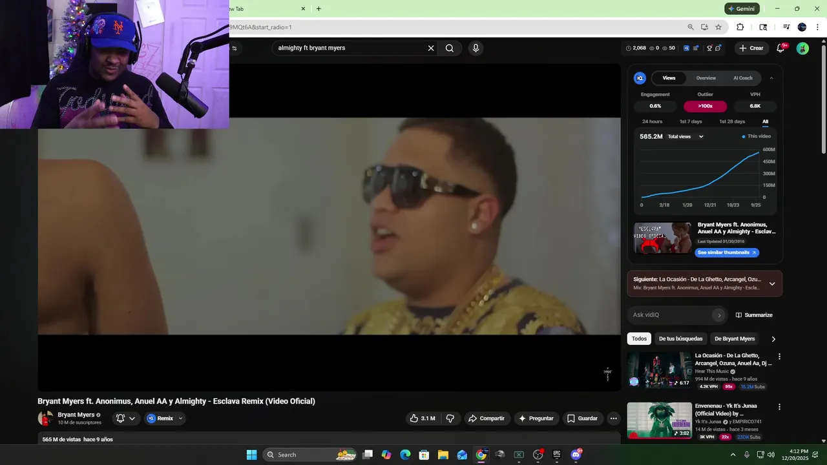Image resolution: width=827 pixels, height=465 pixels.
Task: Click the Summarize button
Action: click(754, 315)
